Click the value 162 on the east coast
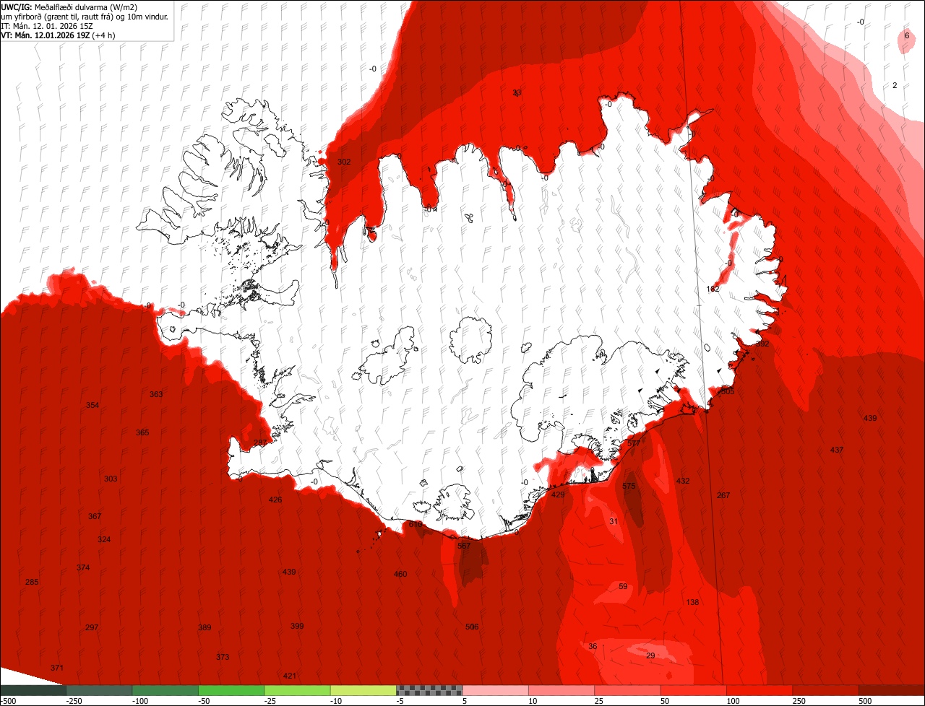The height and width of the screenshot is (706, 925). point(713,289)
